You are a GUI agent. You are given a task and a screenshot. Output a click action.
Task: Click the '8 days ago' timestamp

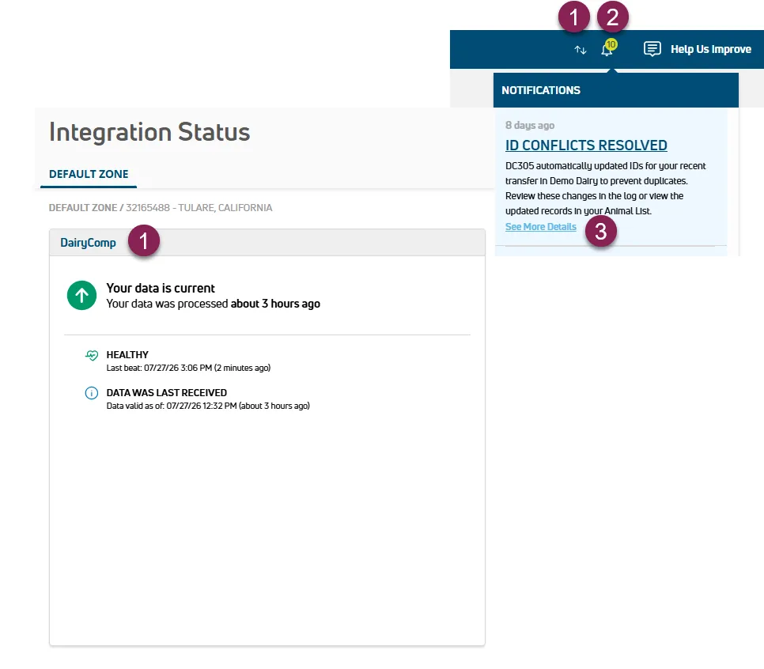530,125
